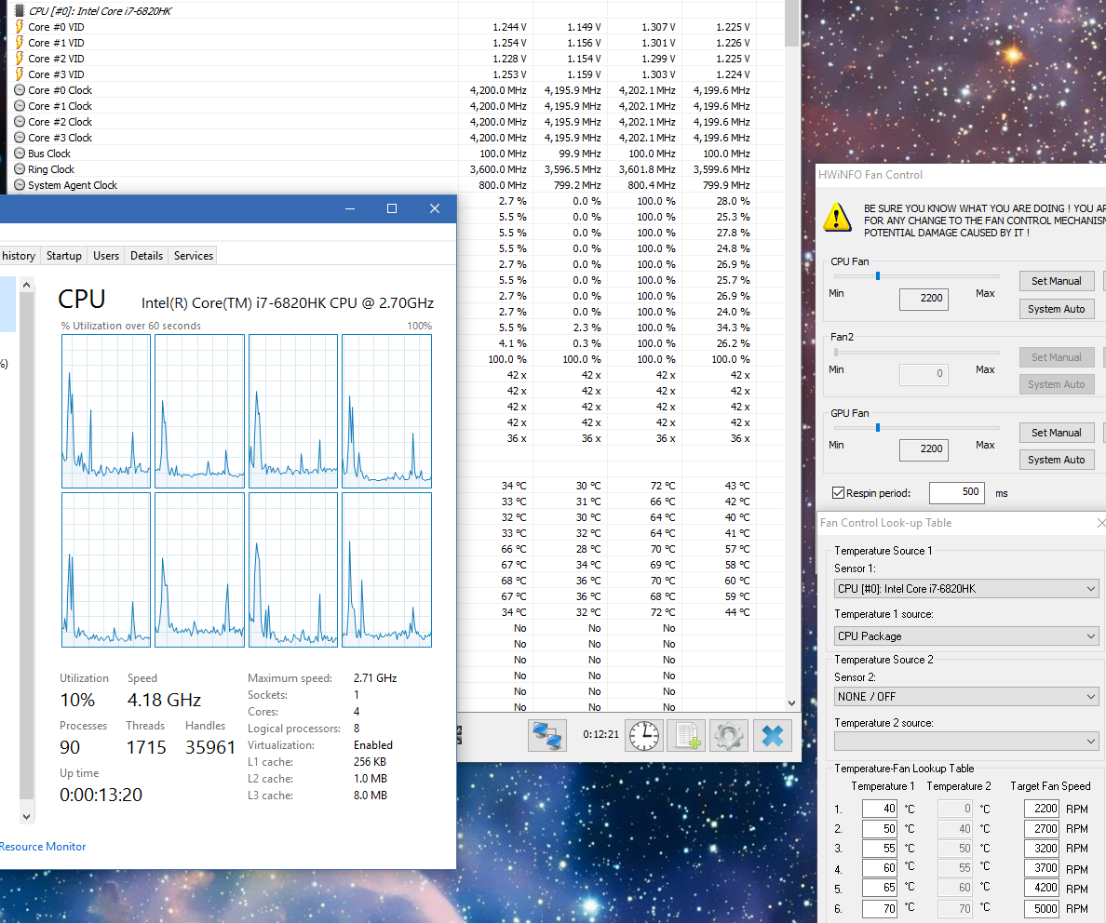This screenshot has width=1106, height=923.
Task: Open the Services tab in Task Manager
Action: 194,256
